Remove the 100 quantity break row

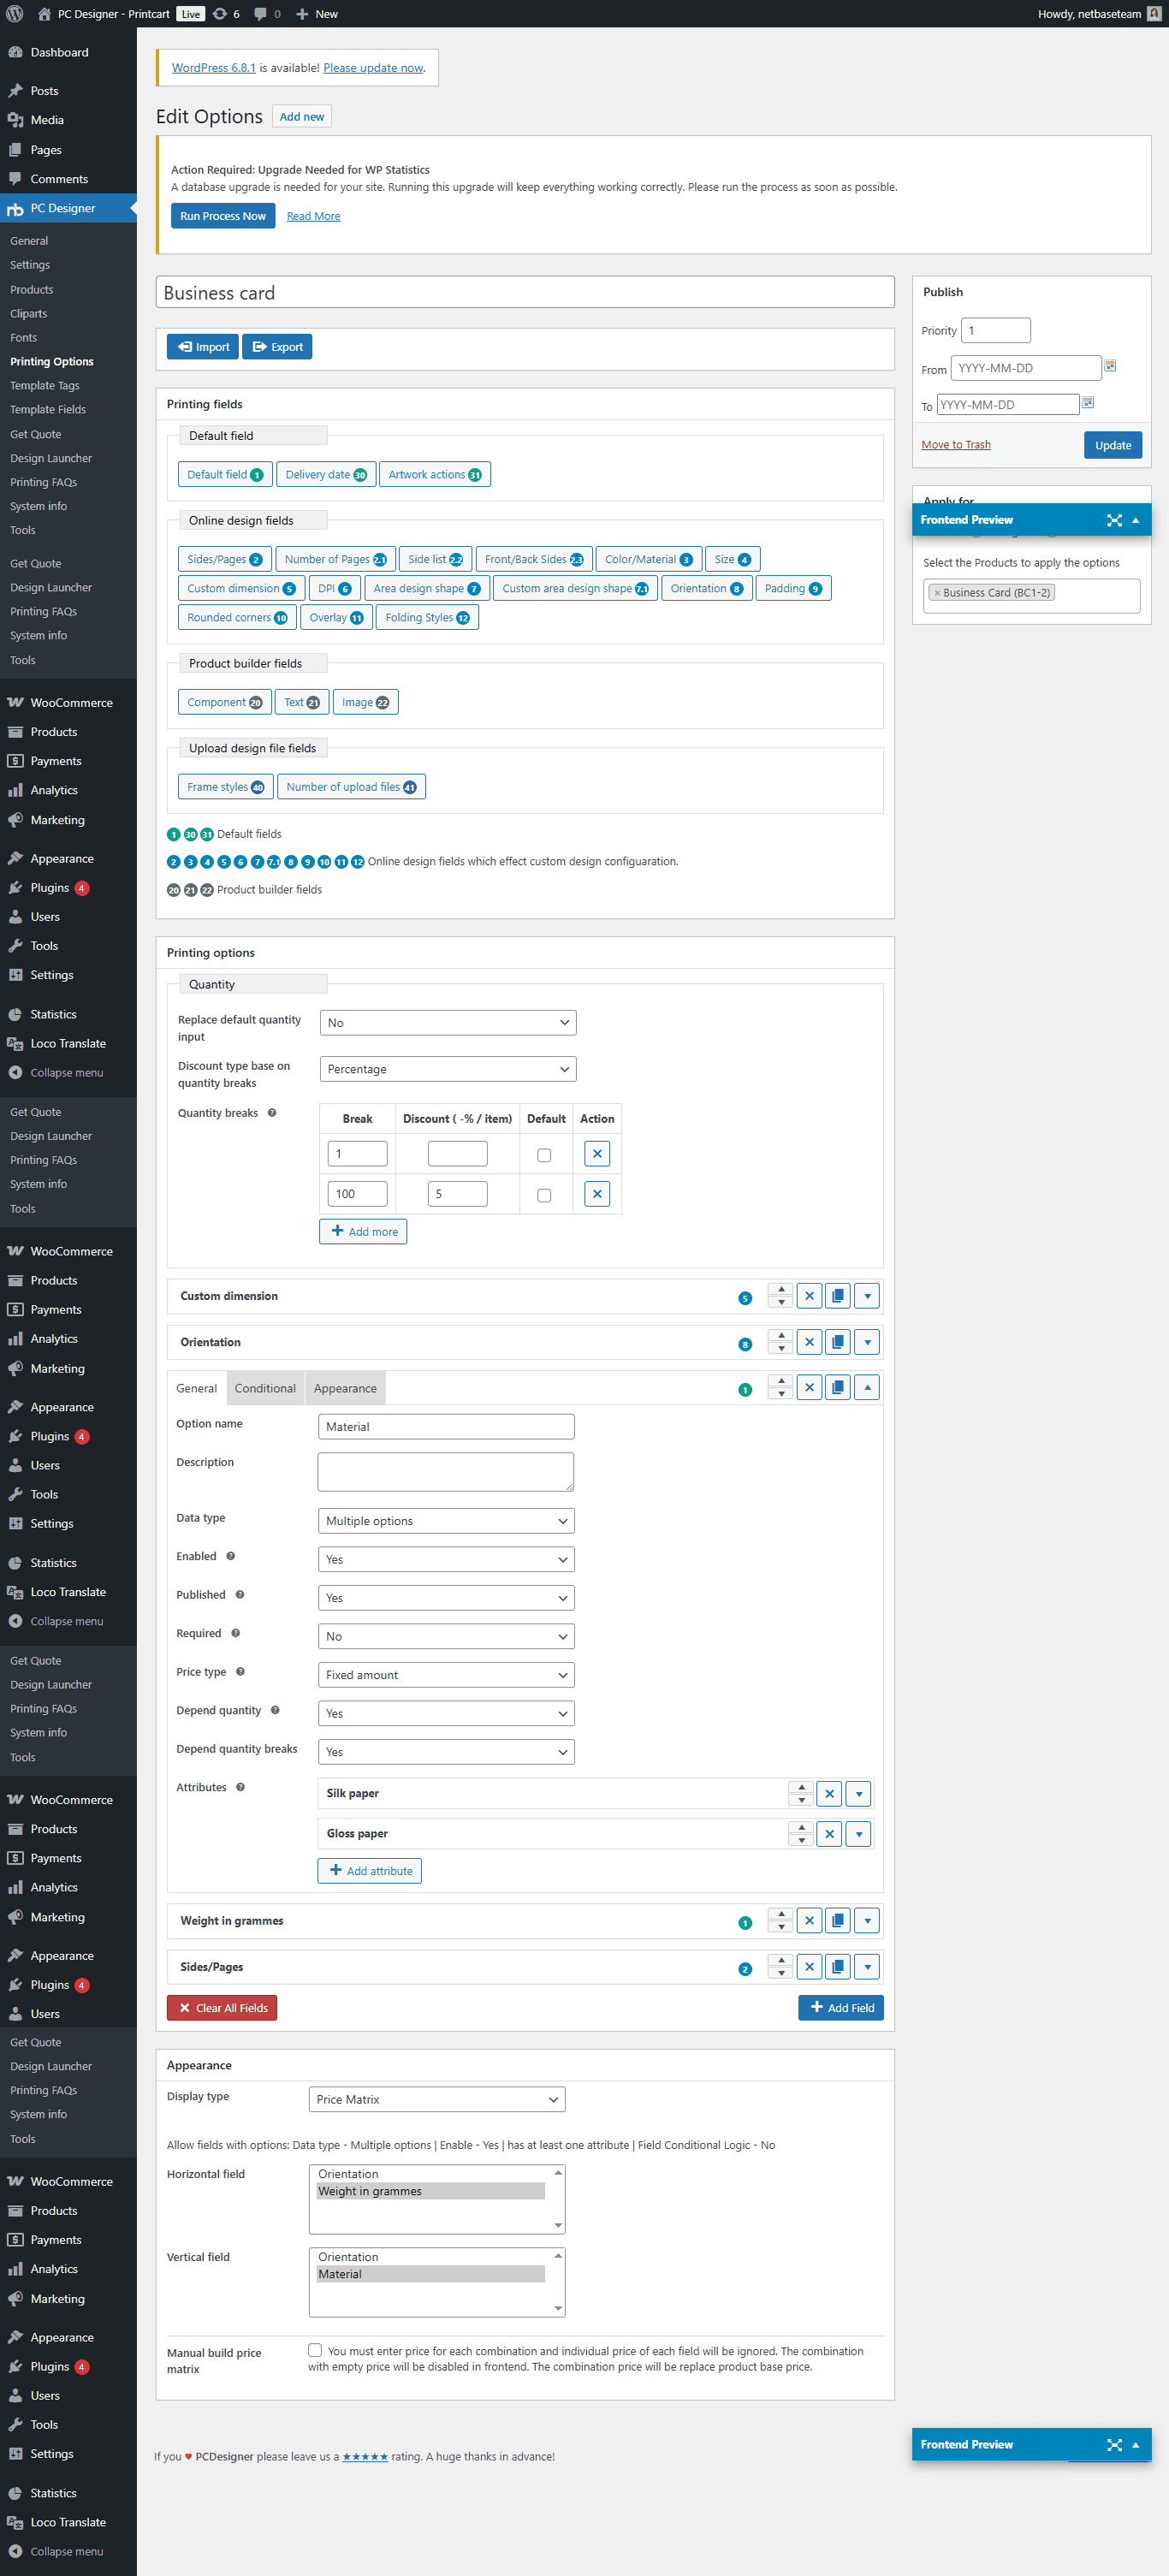point(597,1194)
